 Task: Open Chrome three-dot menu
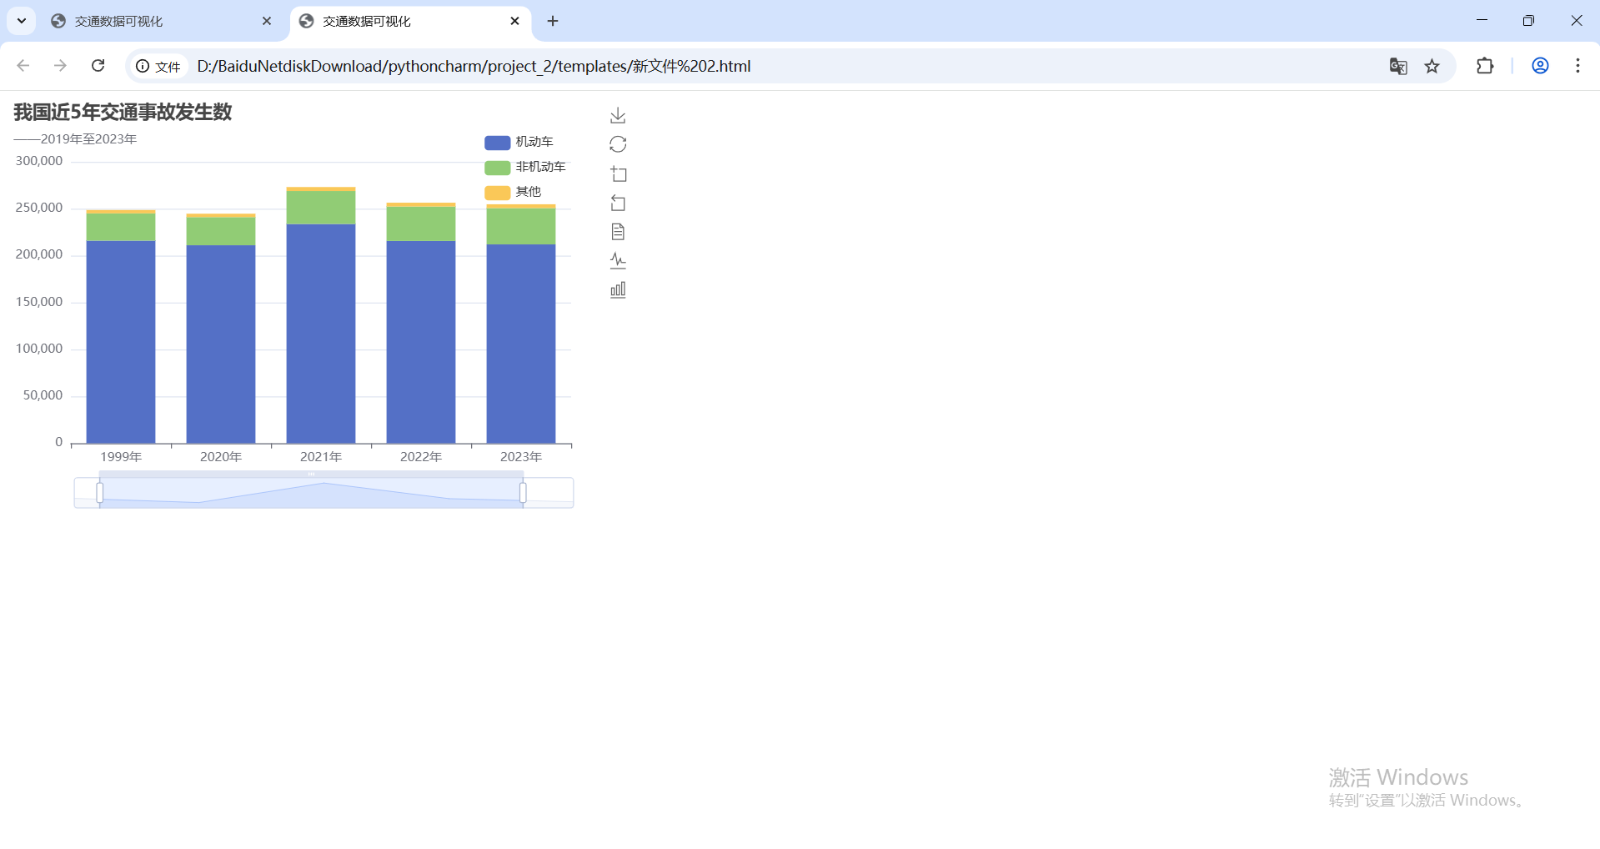tap(1577, 66)
